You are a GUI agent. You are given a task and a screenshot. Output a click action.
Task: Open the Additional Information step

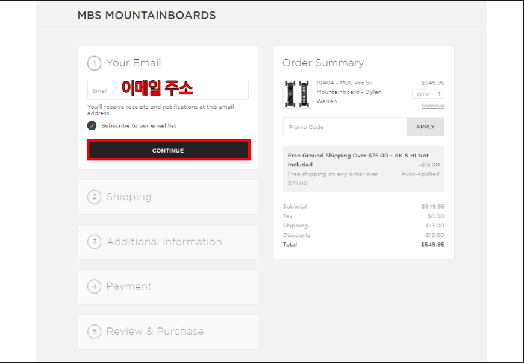tap(168, 242)
